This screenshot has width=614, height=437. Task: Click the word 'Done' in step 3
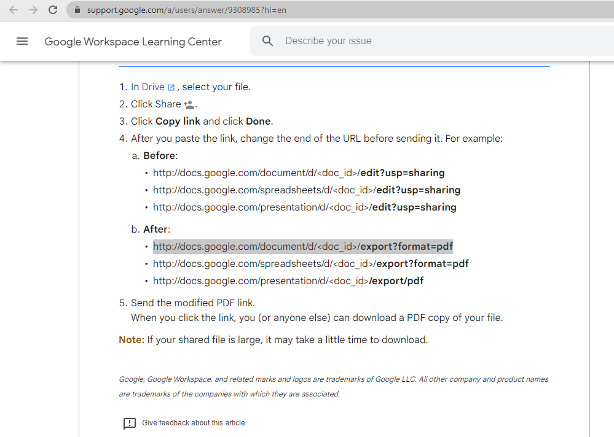(x=258, y=121)
